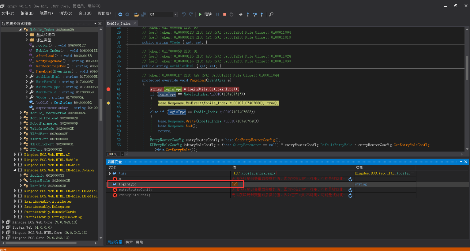The height and width of the screenshot is (251, 470).
Task: Close the Mobile_Index document tab
Action: tap(134, 24)
